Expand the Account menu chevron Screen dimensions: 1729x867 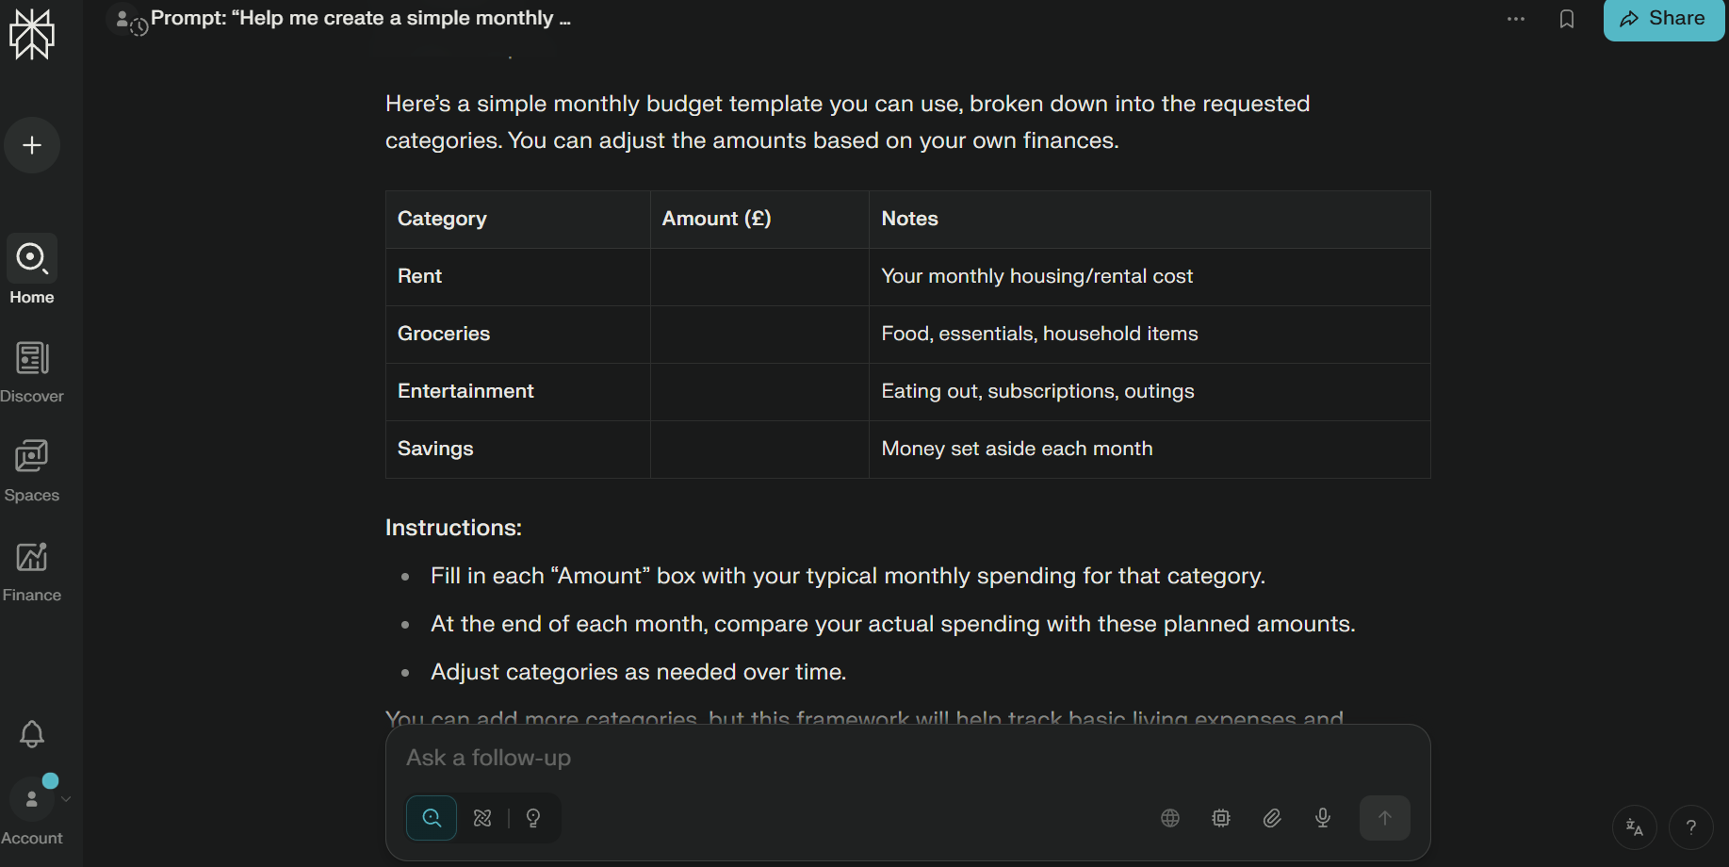(66, 799)
